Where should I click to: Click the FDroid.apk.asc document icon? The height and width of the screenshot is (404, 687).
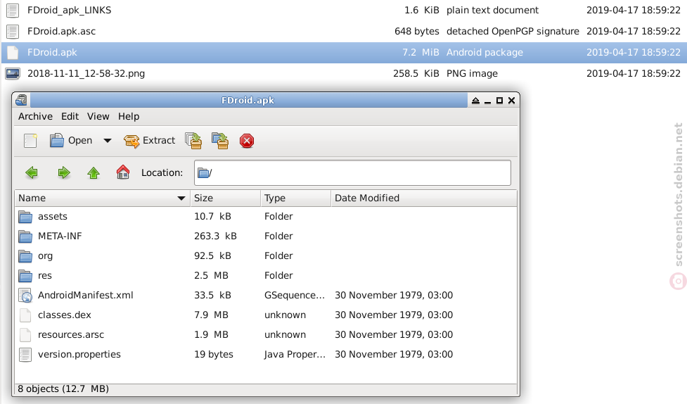pos(13,32)
